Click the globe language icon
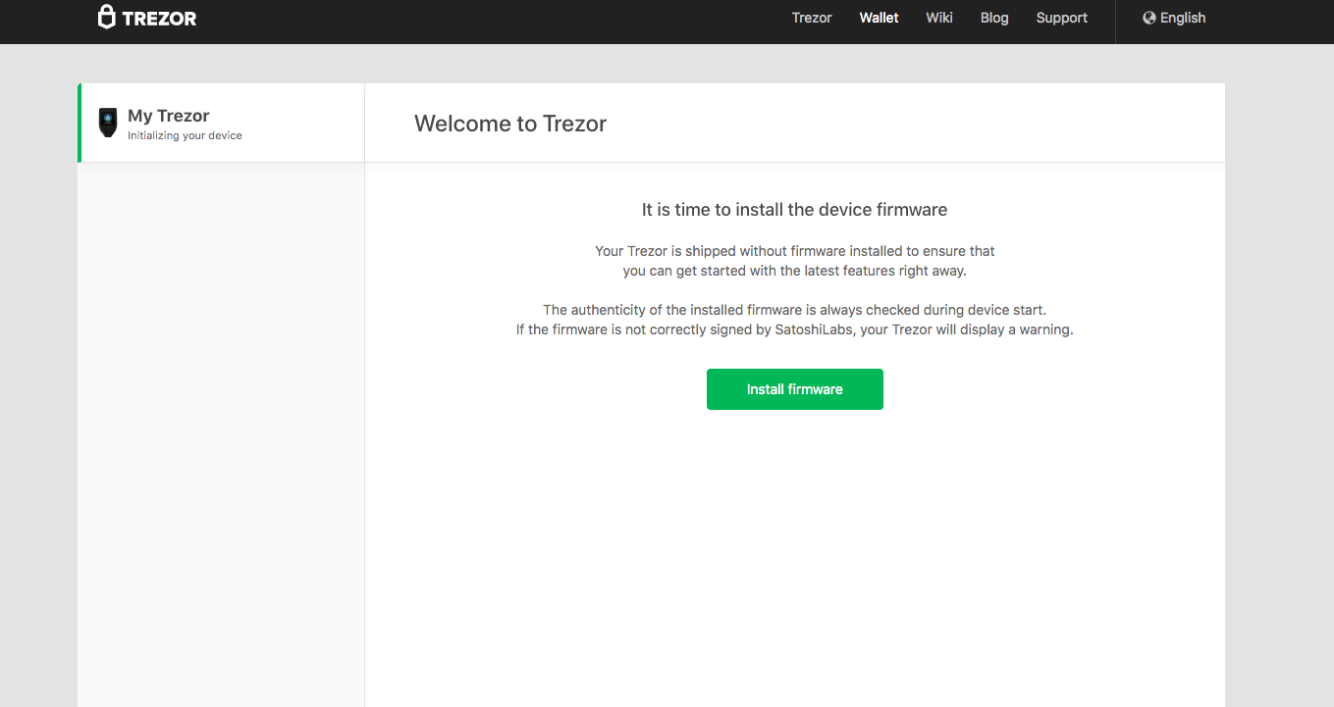The image size is (1334, 707). tap(1149, 18)
